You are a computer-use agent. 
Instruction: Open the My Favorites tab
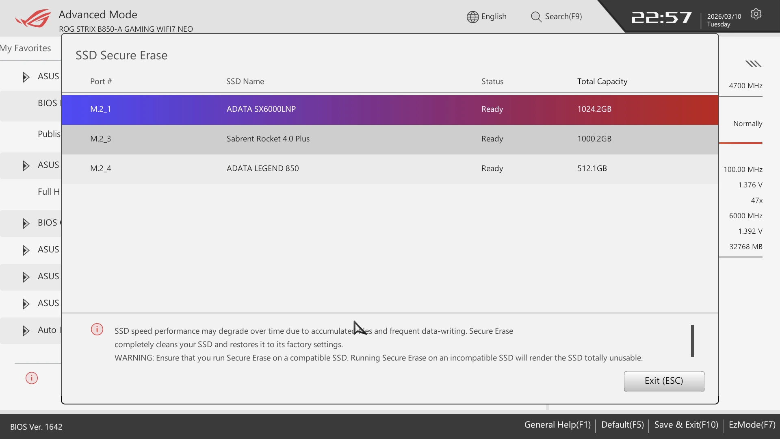click(x=26, y=48)
